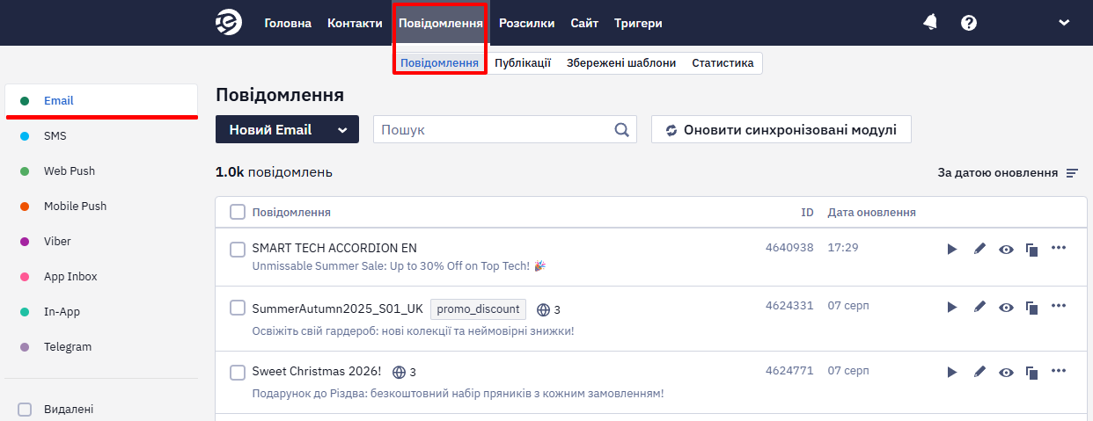Click Дата оновлення column header
Screen dimensions: 1093x421
872,212
